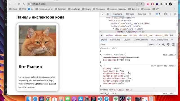Open the Chrome profile avatar
The height and width of the screenshot is (101, 180).
(170, 4)
